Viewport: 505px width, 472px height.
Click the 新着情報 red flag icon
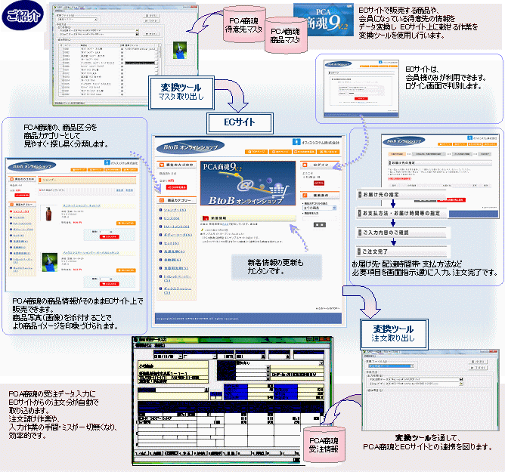tap(205, 219)
